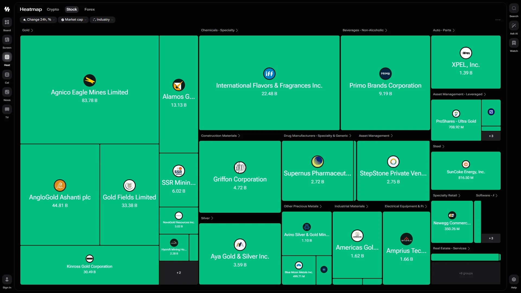Click the Griffon Corporation logo
The width and height of the screenshot is (521, 293).
pos(240,168)
